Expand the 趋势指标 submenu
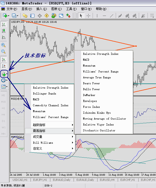 click(x=49, y=125)
